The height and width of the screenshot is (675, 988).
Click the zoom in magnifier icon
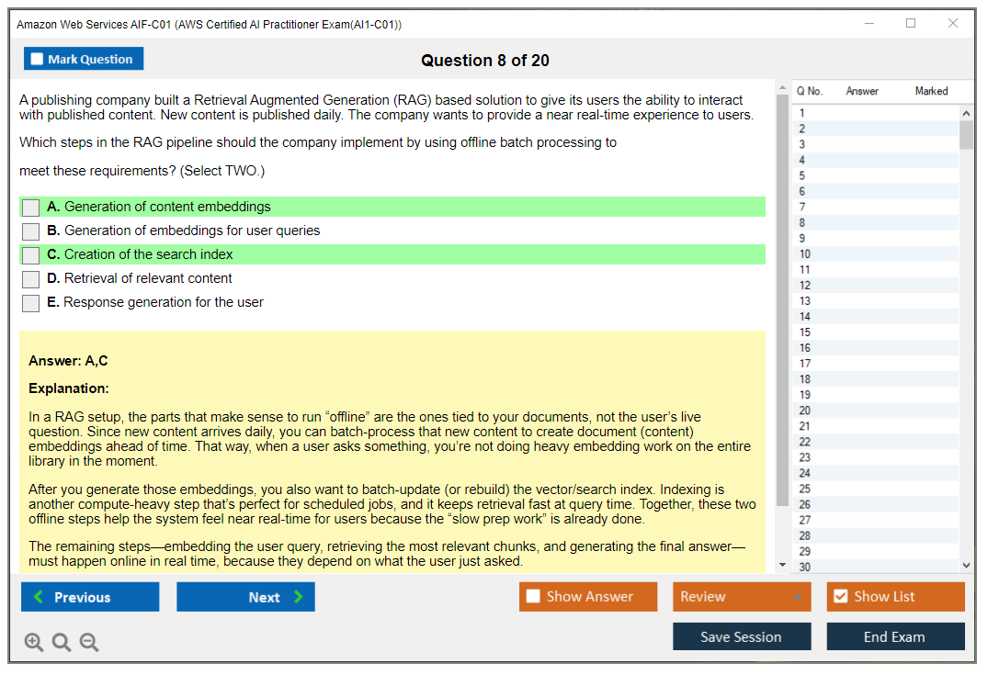point(34,642)
